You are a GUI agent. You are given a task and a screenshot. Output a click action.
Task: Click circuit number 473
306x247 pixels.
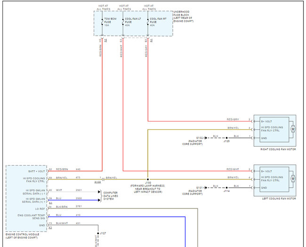(x=78, y=177)
